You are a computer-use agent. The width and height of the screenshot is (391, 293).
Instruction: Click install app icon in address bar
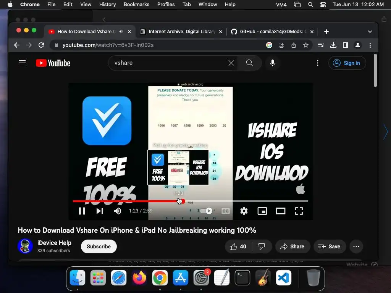(281, 45)
